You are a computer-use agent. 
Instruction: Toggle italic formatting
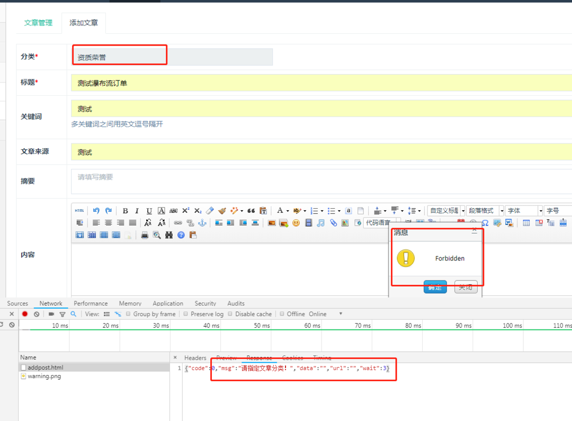pos(137,211)
